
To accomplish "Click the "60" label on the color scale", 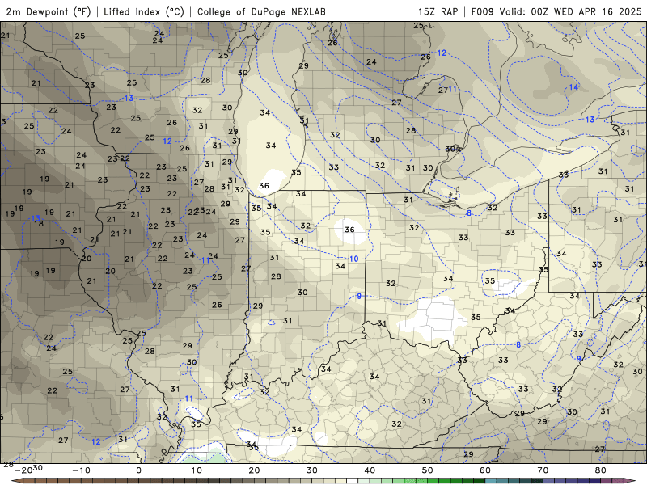I will [x=485, y=470].
